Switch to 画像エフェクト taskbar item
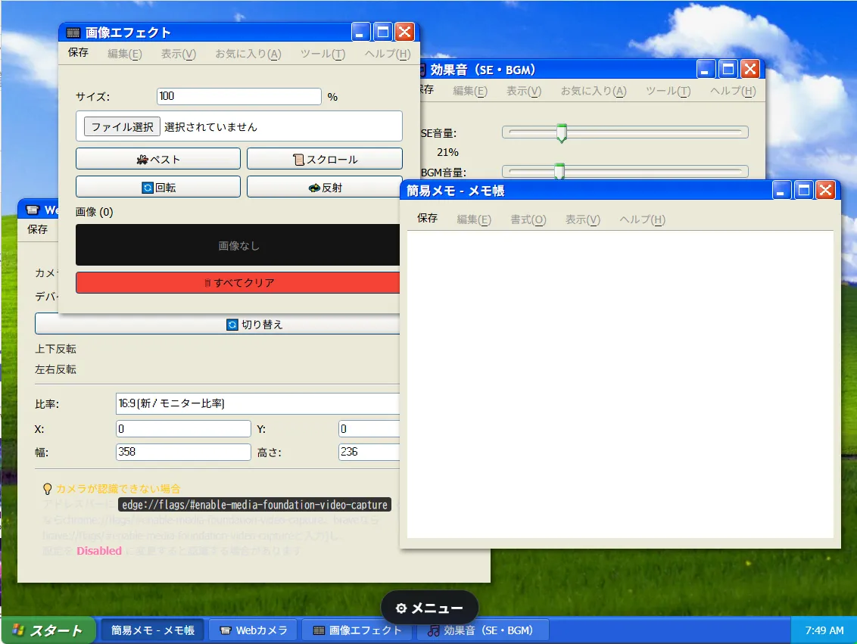The image size is (857, 644). pyautogui.click(x=357, y=630)
